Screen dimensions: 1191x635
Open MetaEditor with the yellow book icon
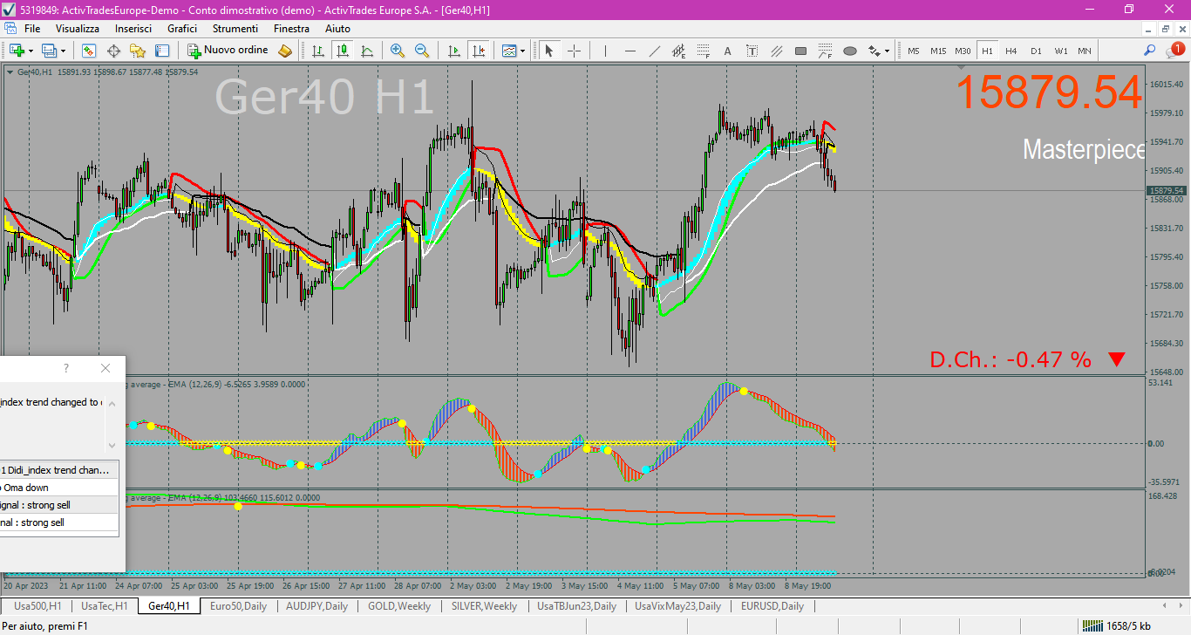(x=285, y=51)
